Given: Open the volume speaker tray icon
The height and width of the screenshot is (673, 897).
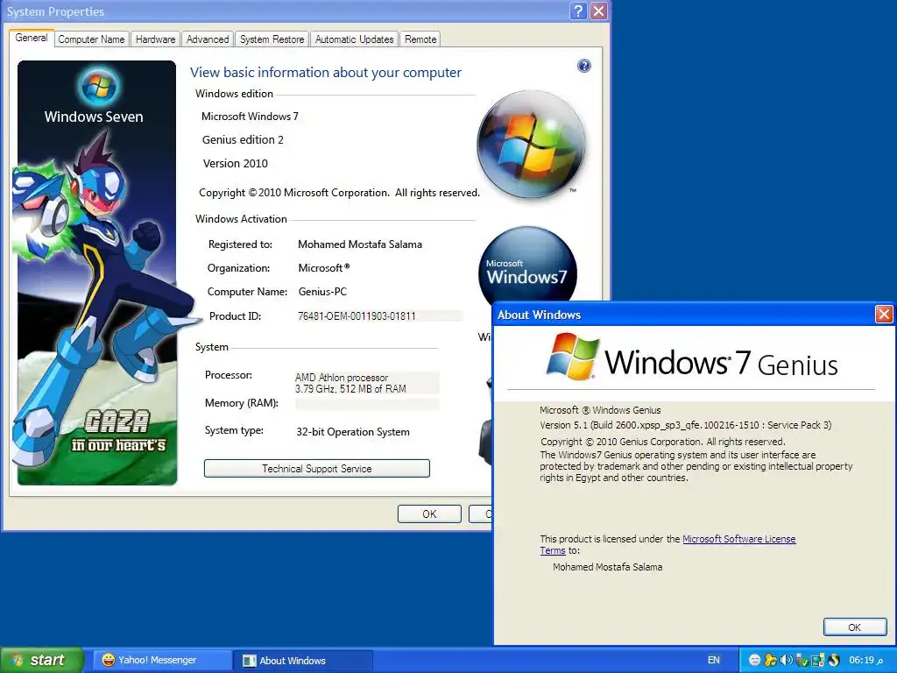Looking at the screenshot, I should click(787, 660).
